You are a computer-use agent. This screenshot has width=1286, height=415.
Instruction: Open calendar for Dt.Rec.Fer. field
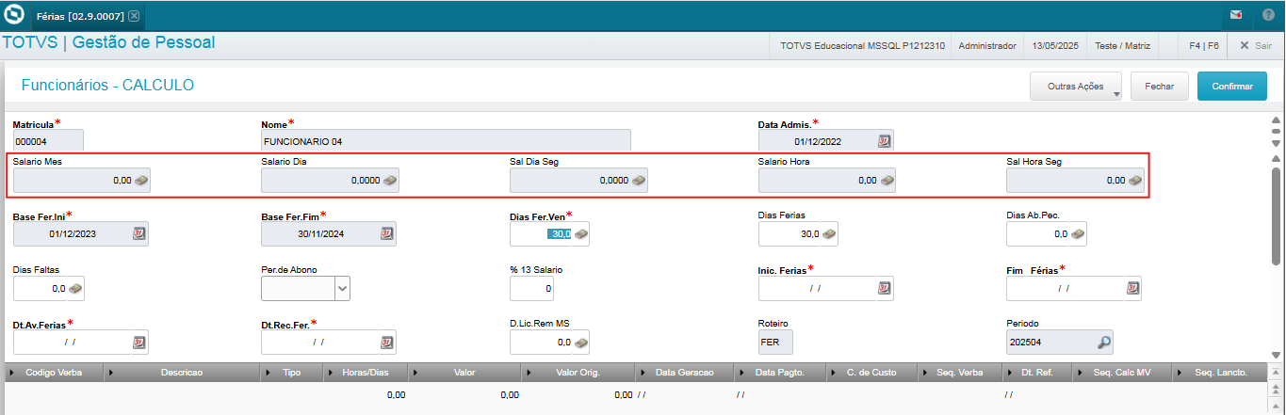[x=387, y=342]
